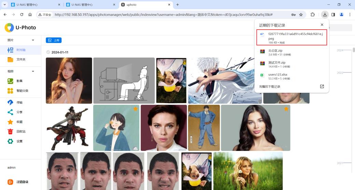Select all photos dated 2024-01-11
The image size is (355, 190).
(48, 52)
